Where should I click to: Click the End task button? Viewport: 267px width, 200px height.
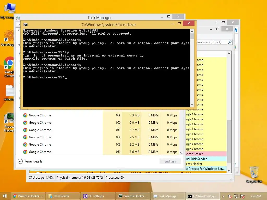coord(170,161)
